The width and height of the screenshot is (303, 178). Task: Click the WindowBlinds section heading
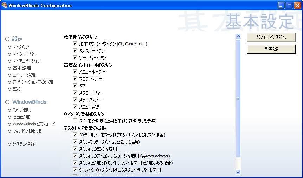pos(30,102)
